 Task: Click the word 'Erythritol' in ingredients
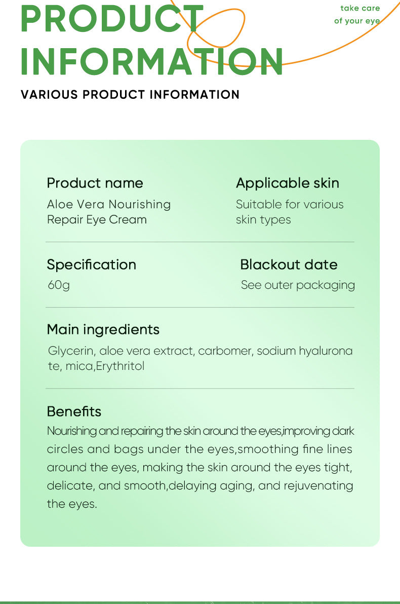(x=120, y=366)
